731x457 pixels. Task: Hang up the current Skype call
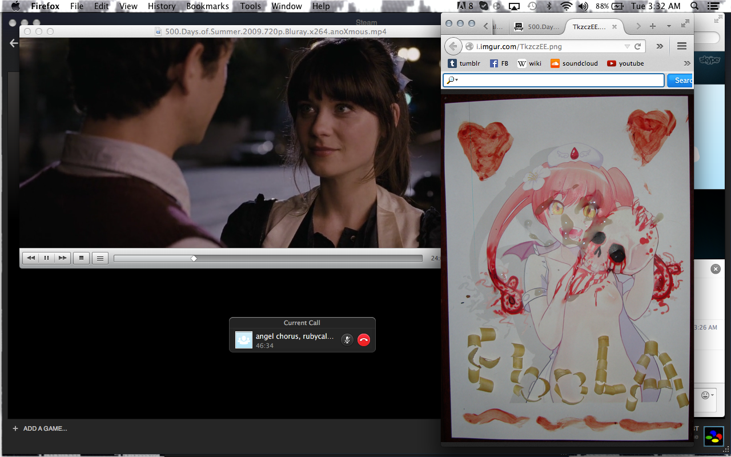(x=364, y=340)
